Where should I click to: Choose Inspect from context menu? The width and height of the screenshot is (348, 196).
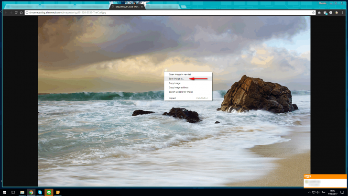(188, 98)
